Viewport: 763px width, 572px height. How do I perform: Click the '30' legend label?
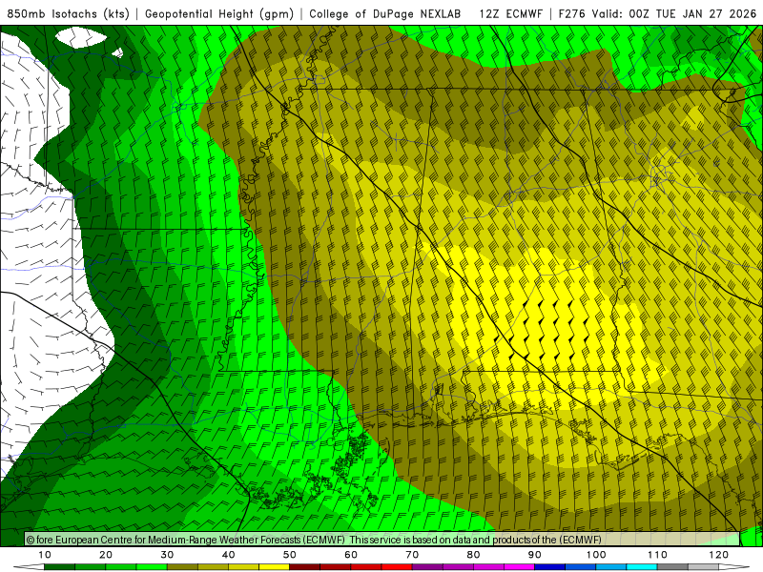(167, 555)
